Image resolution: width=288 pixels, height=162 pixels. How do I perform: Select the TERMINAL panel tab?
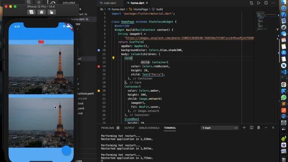[x=170, y=128]
